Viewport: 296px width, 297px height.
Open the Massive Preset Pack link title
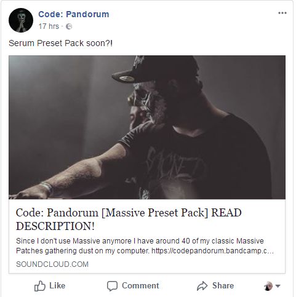[x=129, y=220]
